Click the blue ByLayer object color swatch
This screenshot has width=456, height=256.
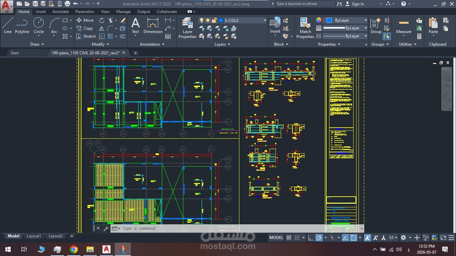[329, 20]
